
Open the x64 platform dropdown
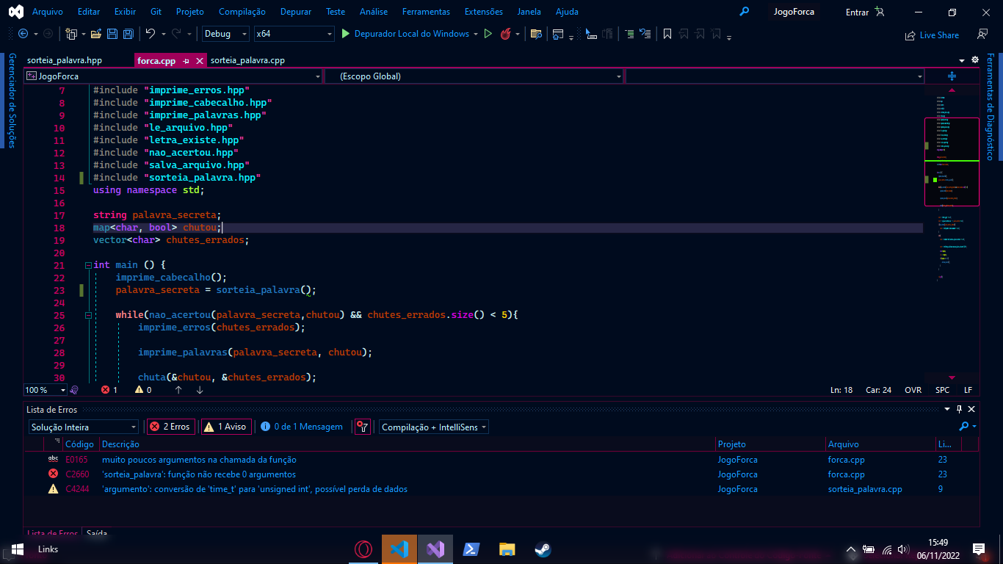(294, 34)
